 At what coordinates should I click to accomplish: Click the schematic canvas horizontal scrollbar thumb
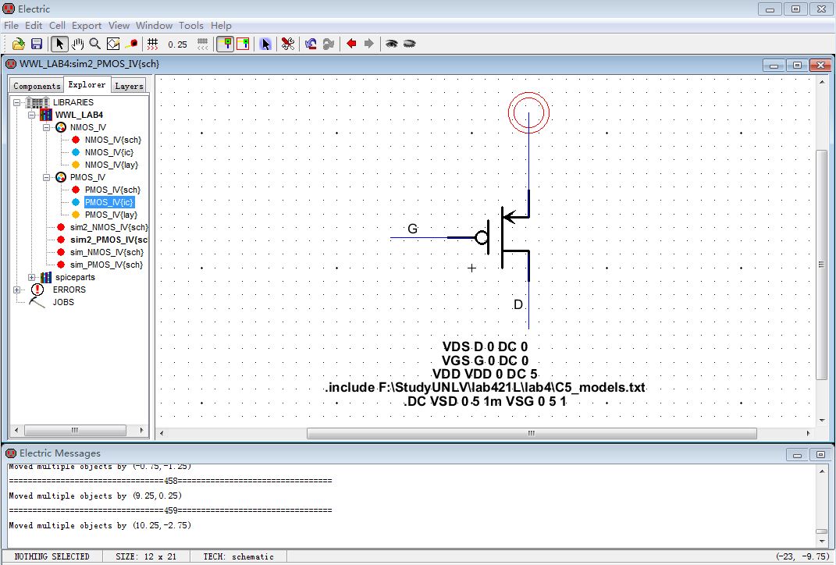(x=531, y=433)
